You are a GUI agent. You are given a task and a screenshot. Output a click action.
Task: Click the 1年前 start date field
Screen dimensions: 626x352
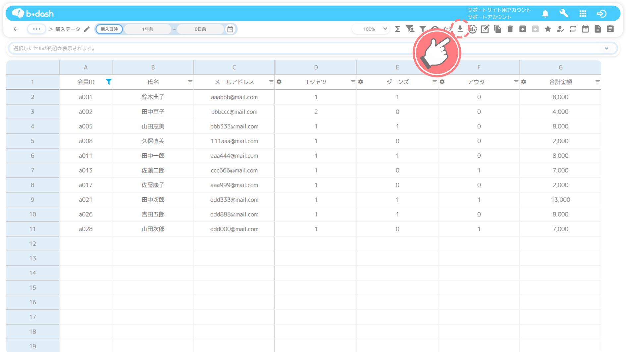pos(148,29)
